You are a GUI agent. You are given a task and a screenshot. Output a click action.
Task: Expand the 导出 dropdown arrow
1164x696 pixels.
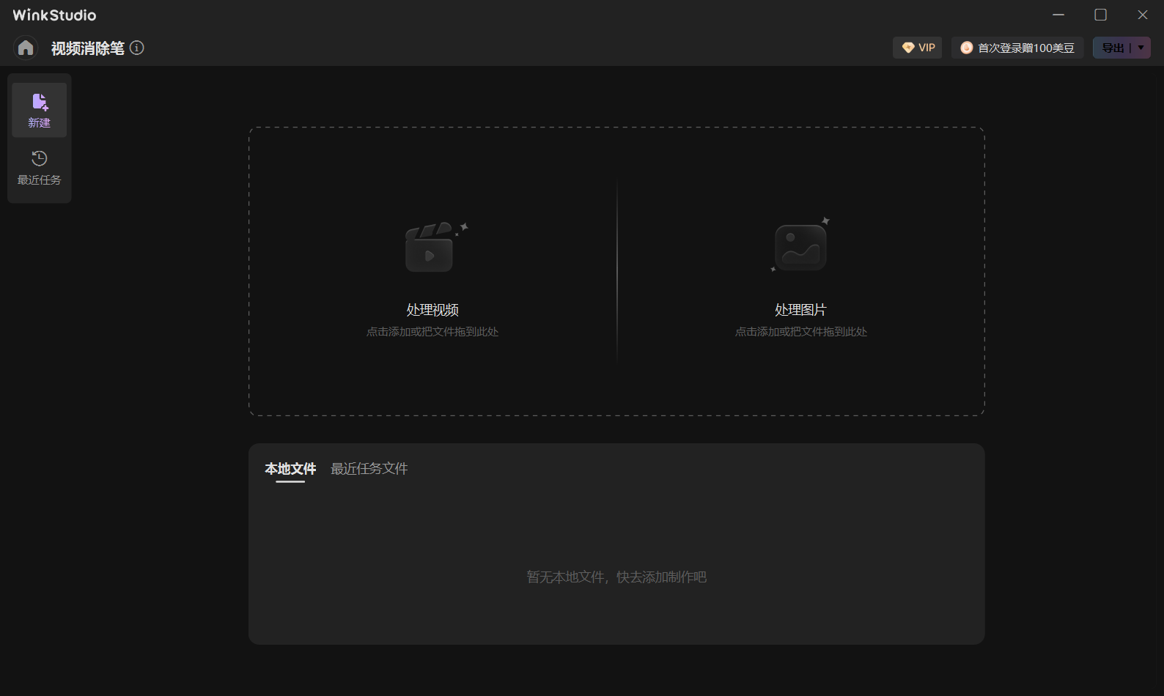(x=1141, y=48)
